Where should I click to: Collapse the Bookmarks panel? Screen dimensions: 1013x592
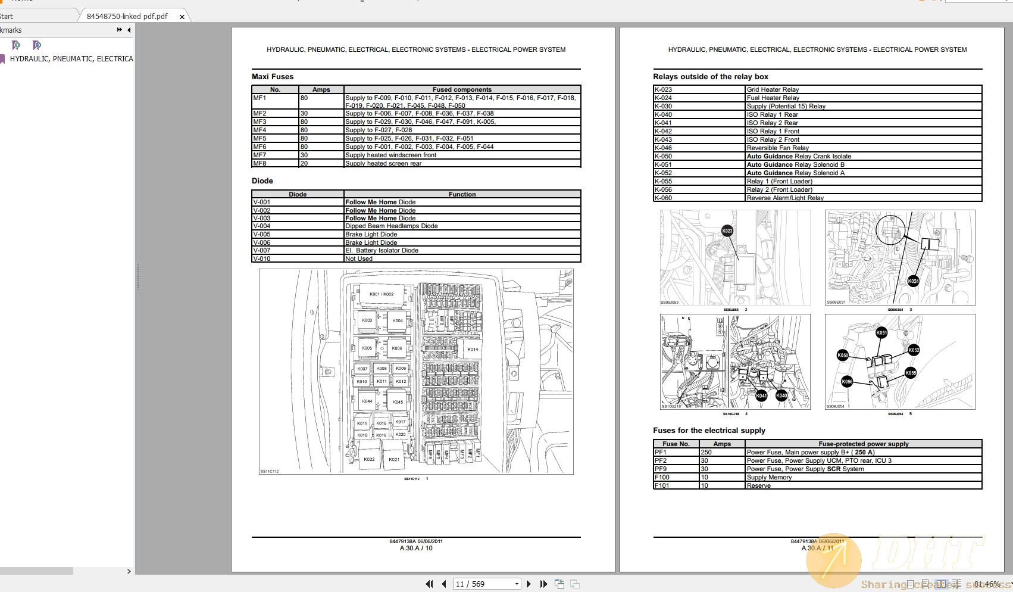(129, 30)
